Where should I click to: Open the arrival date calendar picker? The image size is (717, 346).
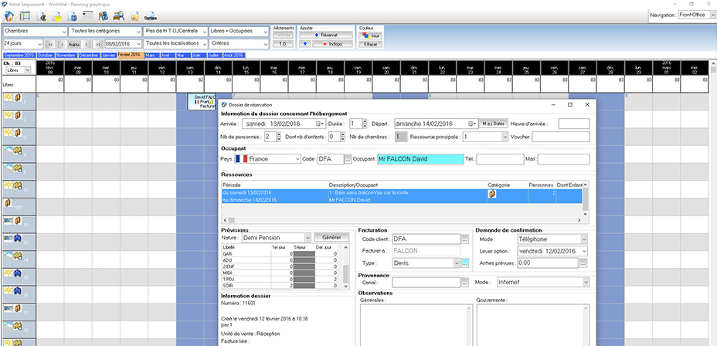(319, 123)
